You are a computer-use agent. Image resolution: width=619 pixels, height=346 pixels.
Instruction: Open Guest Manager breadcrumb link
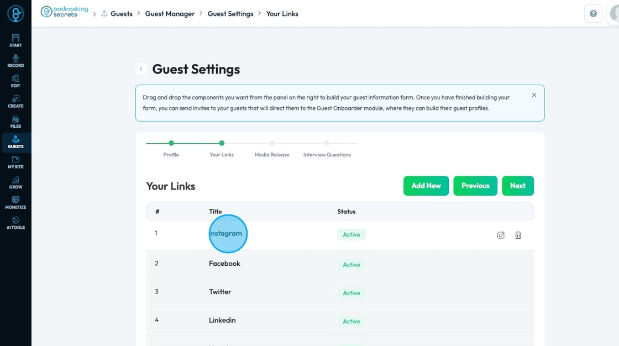pyautogui.click(x=170, y=14)
